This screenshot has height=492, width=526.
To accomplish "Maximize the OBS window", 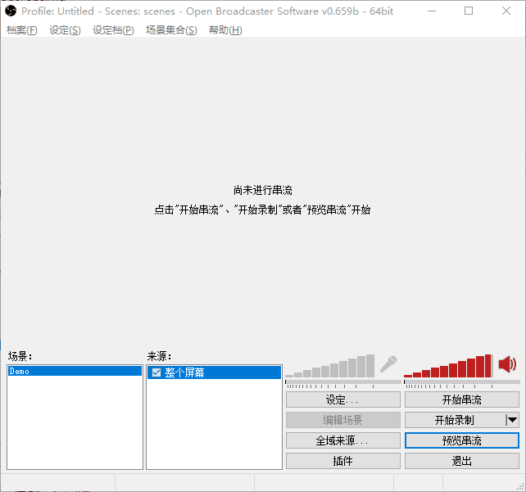I will [x=469, y=11].
